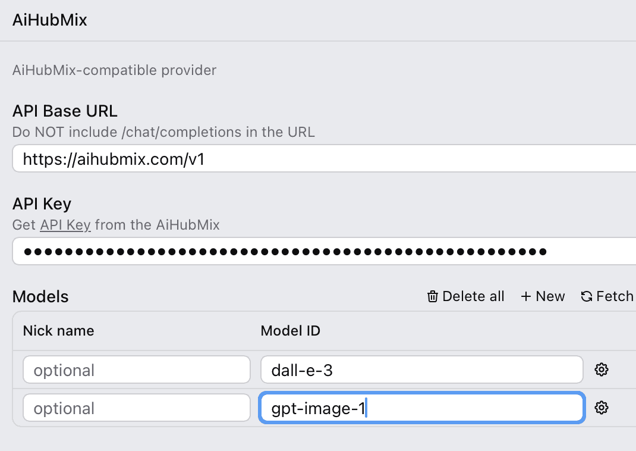Click the API Base URL label
636x451 pixels.
coord(65,111)
